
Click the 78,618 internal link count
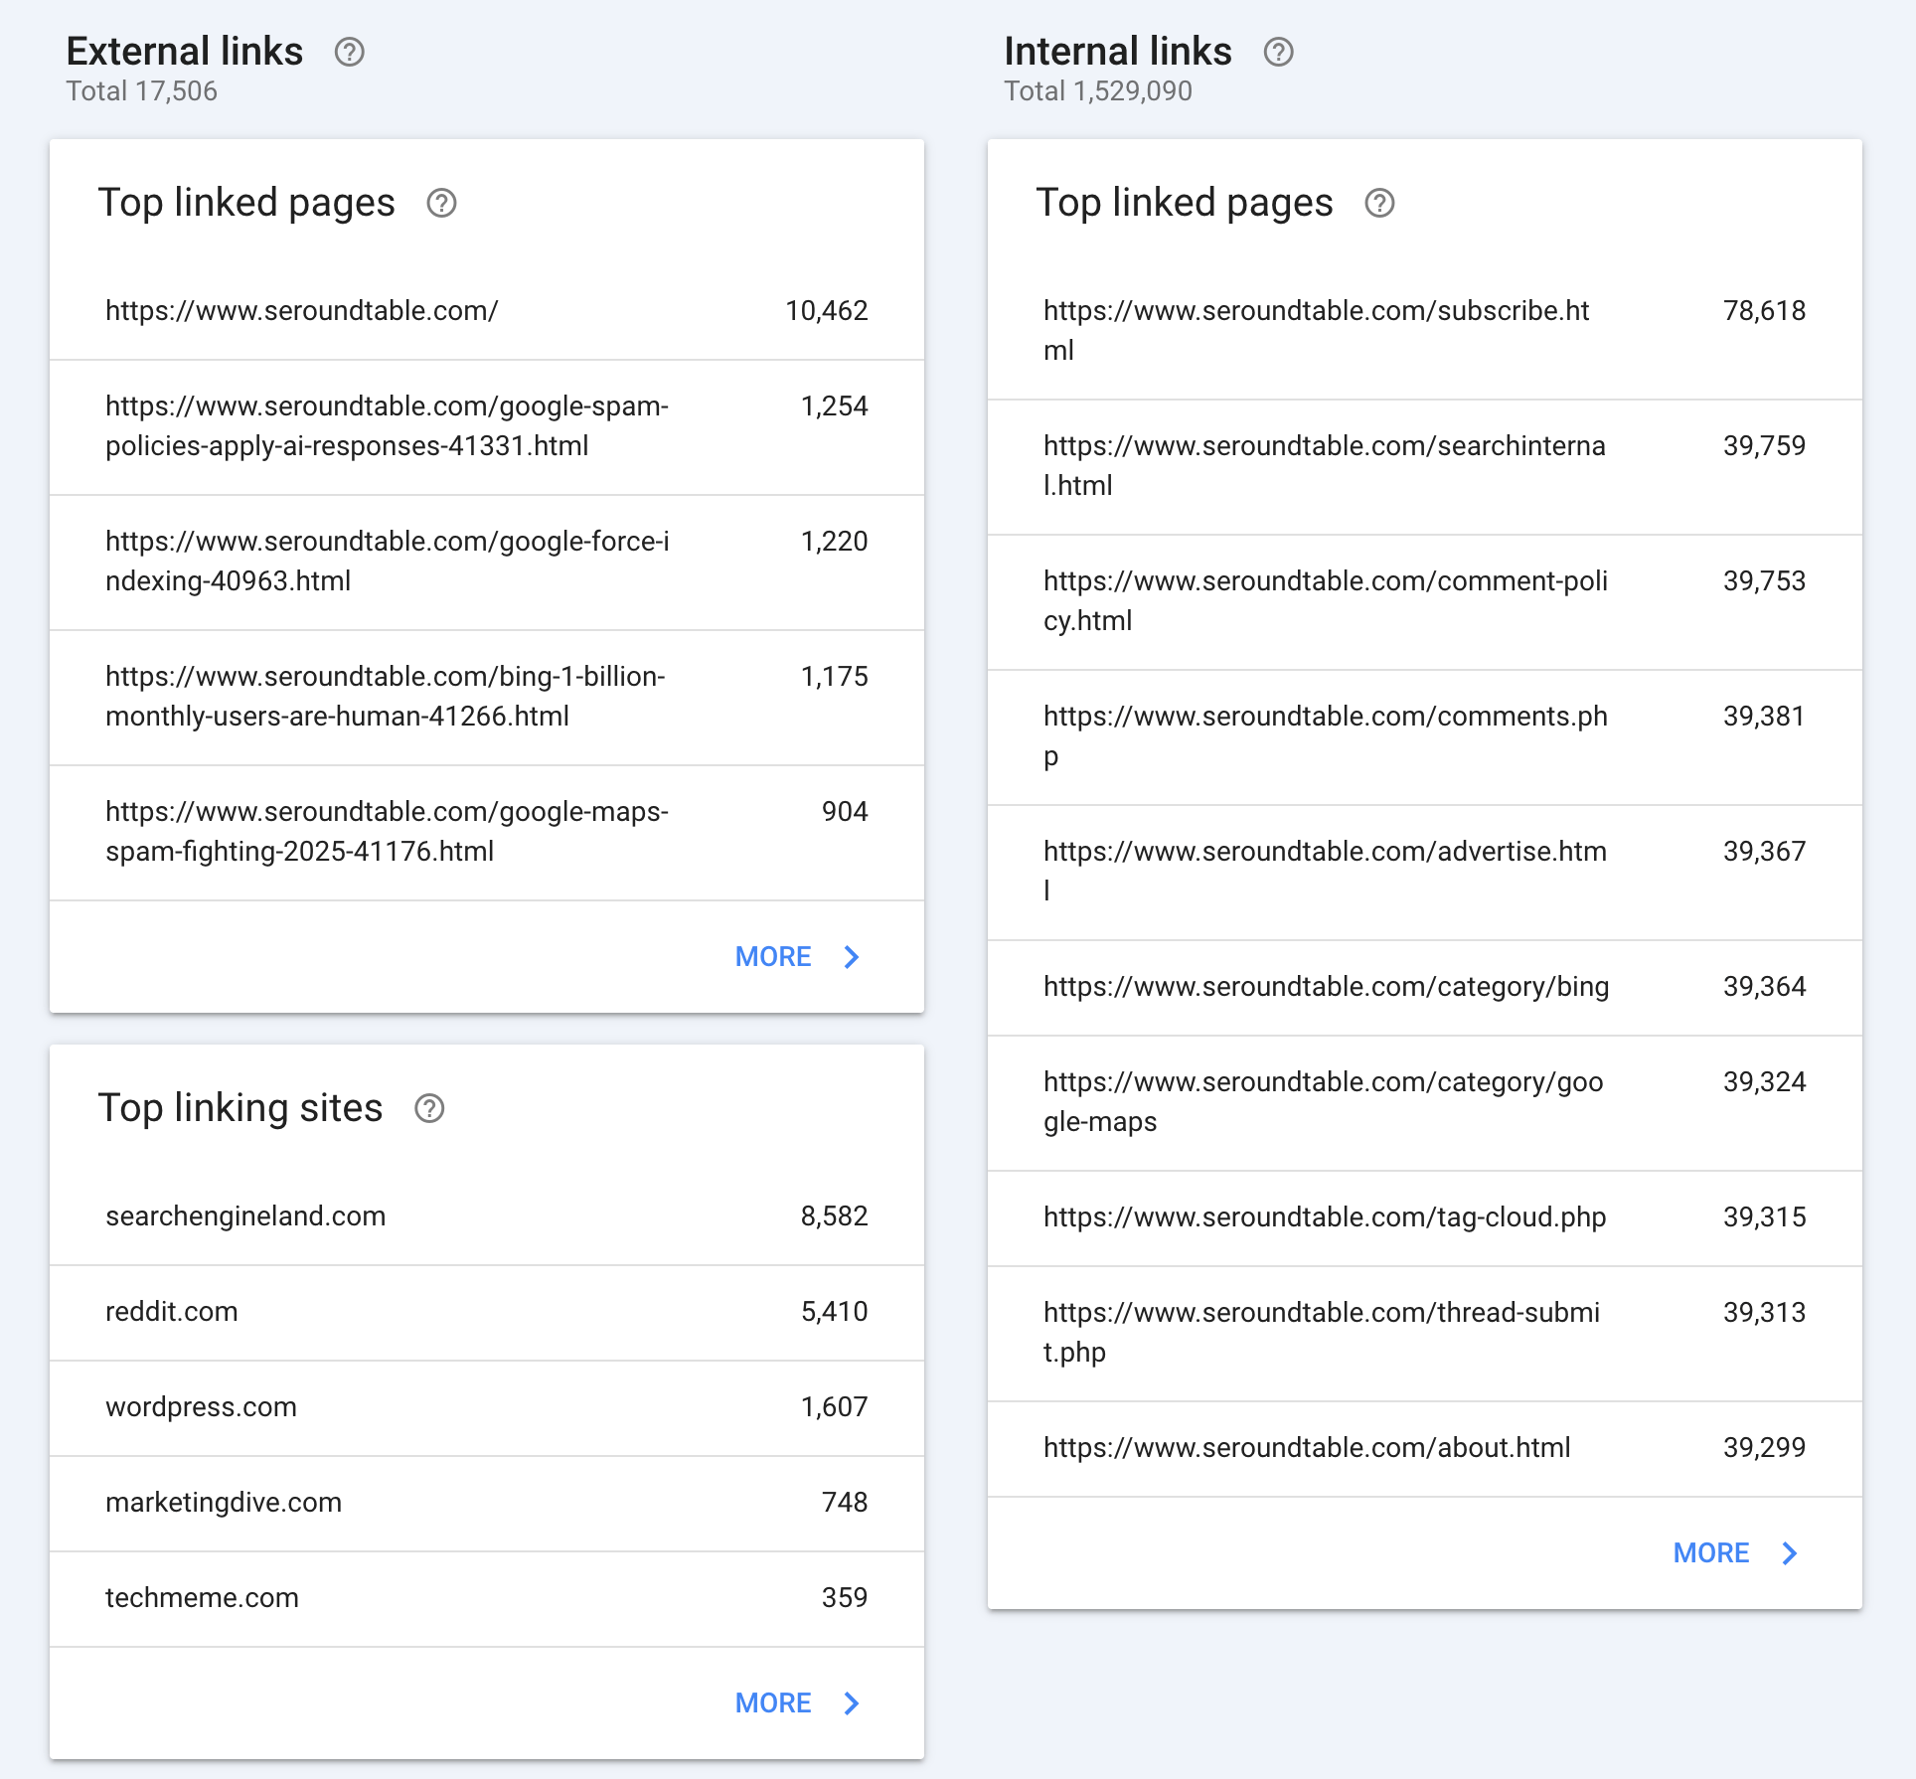(x=1765, y=311)
